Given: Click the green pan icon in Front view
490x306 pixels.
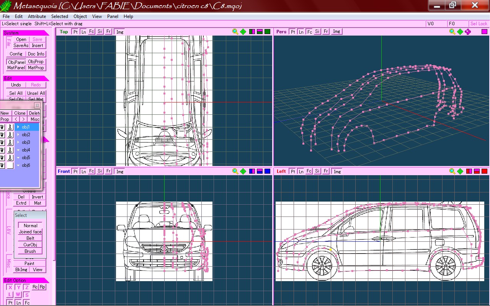Looking at the screenshot, I should [x=243, y=171].
